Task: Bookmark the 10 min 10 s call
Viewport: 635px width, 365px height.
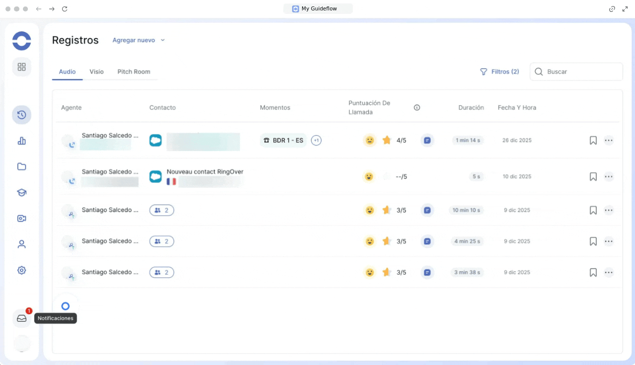Action: [x=593, y=210]
